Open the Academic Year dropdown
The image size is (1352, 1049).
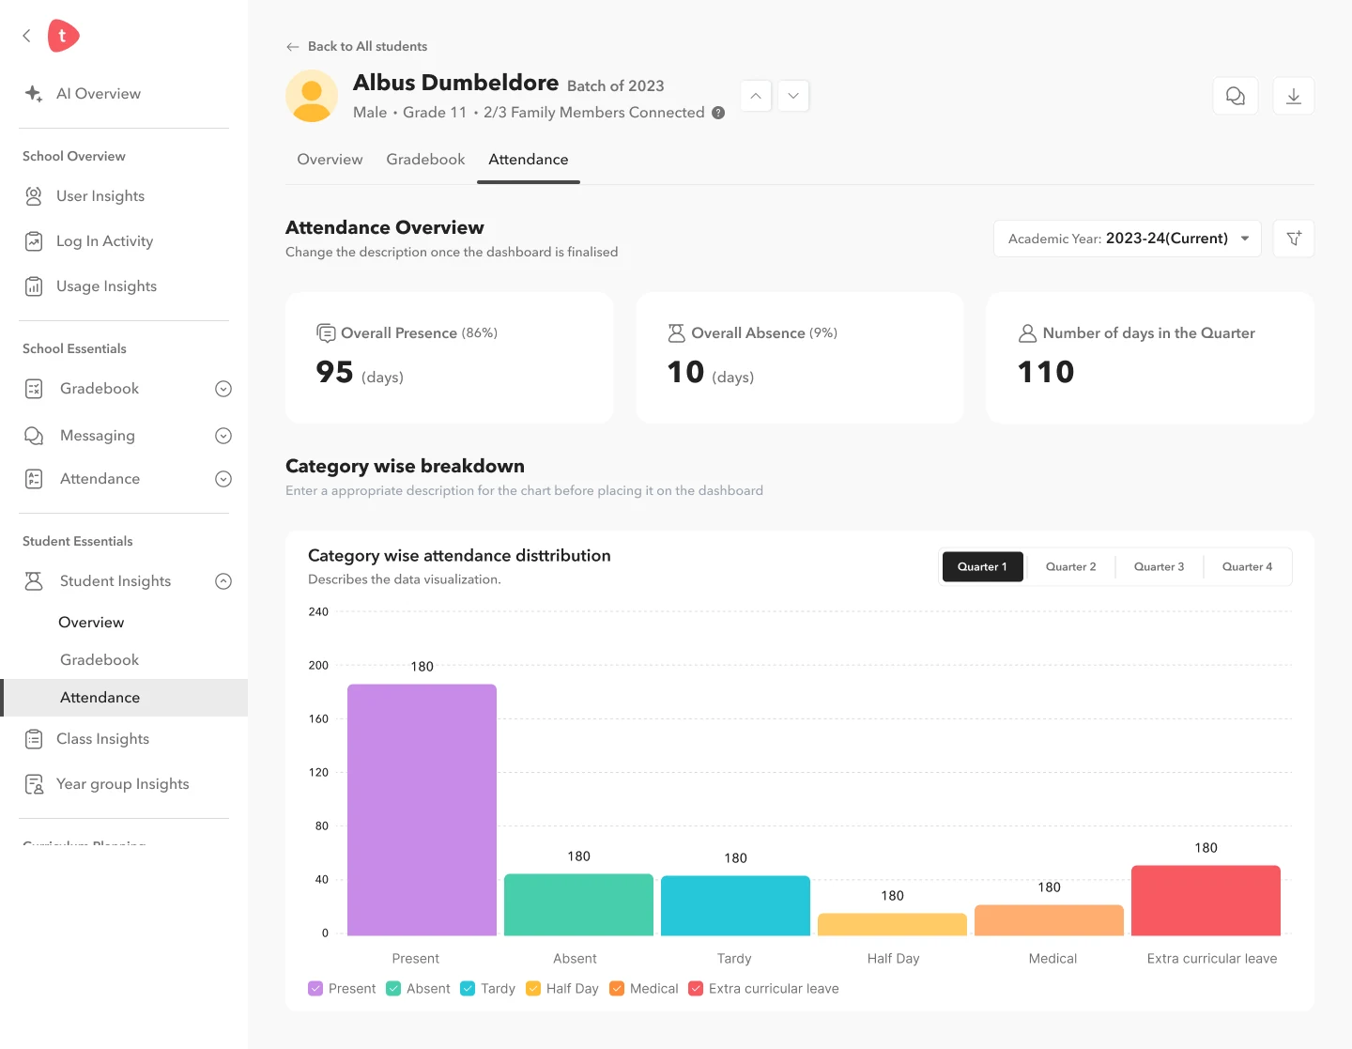(1128, 239)
